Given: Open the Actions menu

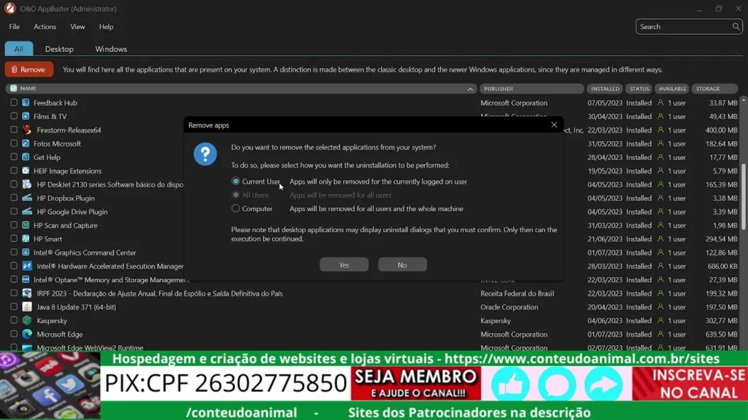Looking at the screenshot, I should [45, 27].
